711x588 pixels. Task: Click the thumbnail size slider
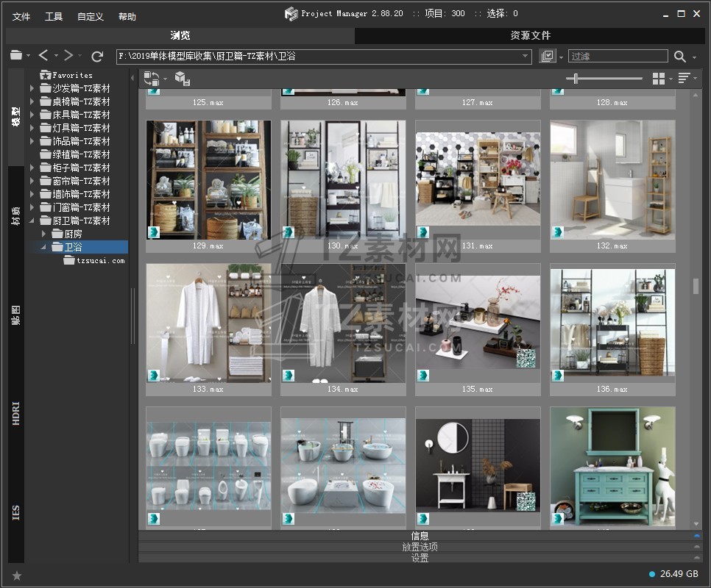pos(576,79)
